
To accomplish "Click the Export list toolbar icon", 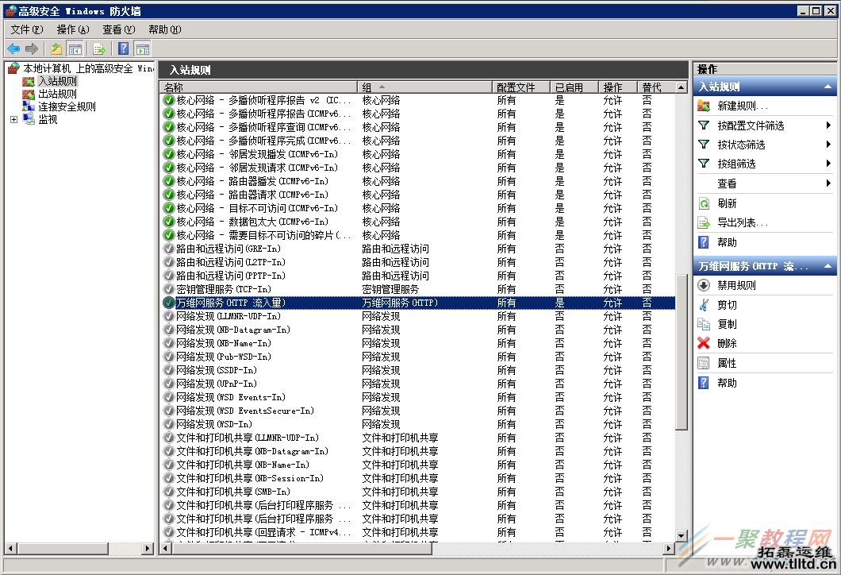I will (x=99, y=49).
